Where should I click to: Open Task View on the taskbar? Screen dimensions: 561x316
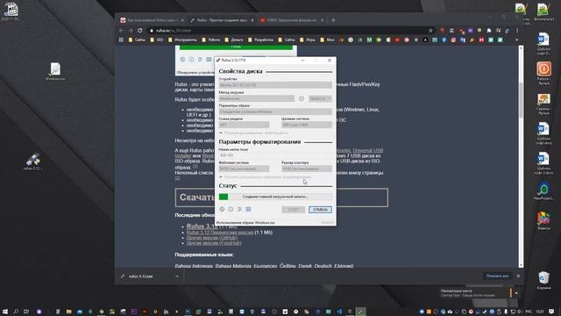26,312
